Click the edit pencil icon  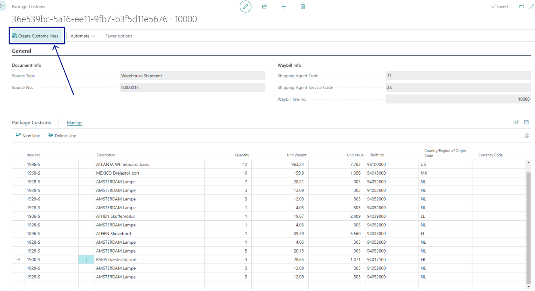point(245,6)
